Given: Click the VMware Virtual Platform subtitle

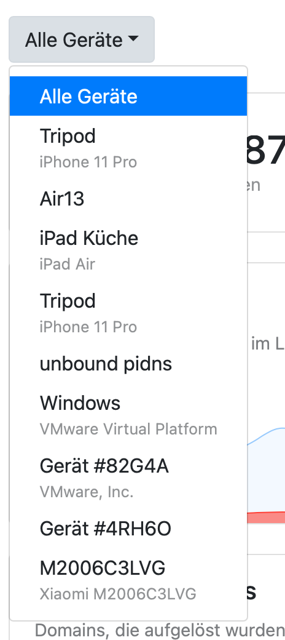Looking at the screenshot, I should pos(128,429).
